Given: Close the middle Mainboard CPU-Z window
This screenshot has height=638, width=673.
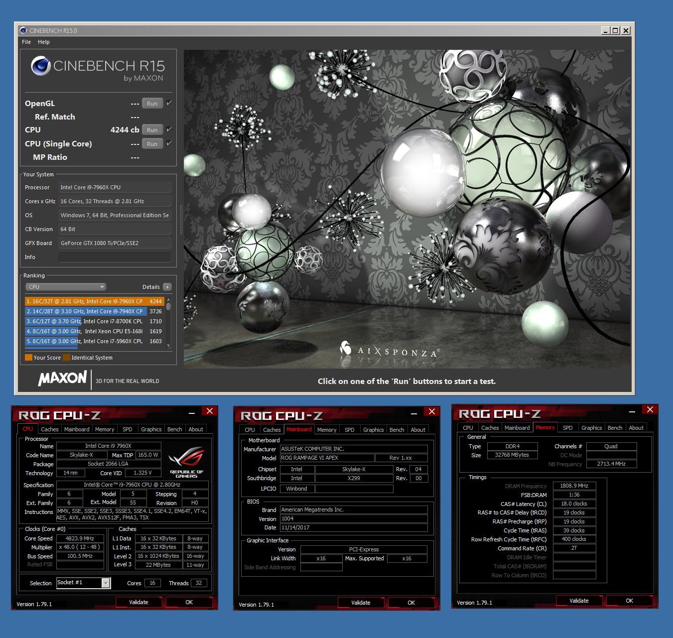Looking at the screenshot, I should tap(432, 411).
